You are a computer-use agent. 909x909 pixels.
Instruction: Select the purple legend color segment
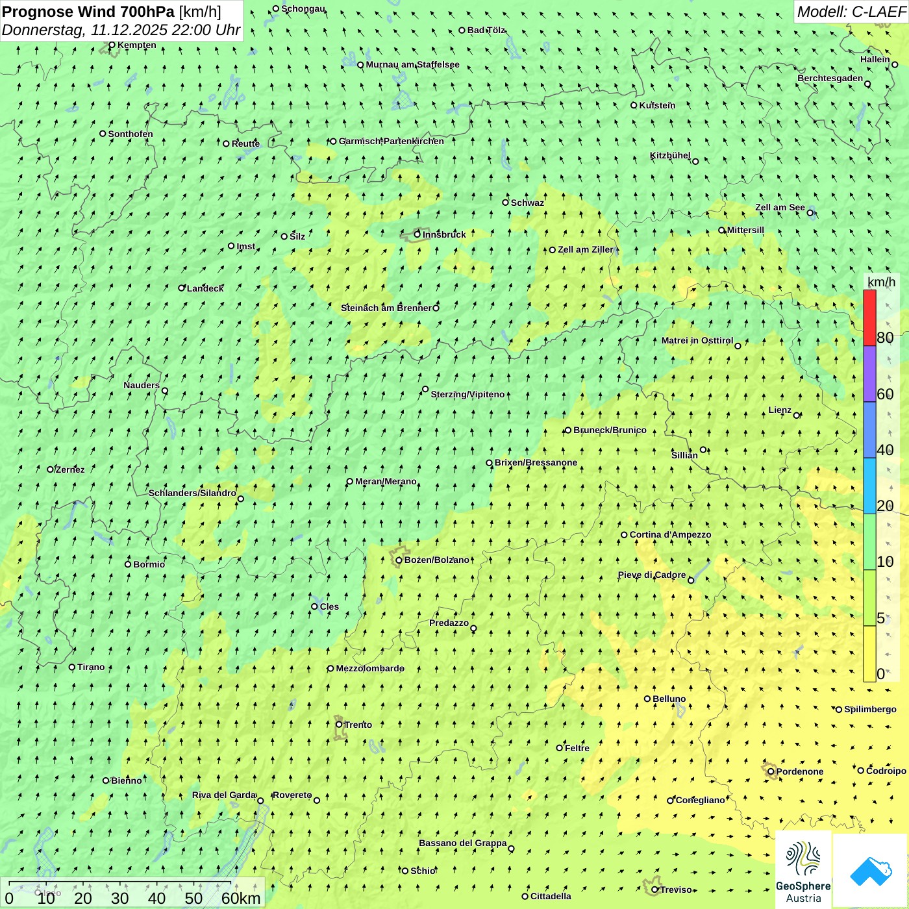click(869, 374)
